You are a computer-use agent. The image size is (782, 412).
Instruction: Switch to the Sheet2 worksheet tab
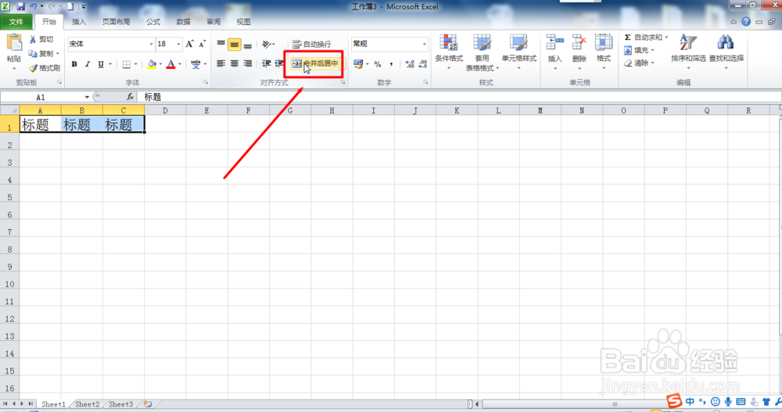(x=88, y=404)
